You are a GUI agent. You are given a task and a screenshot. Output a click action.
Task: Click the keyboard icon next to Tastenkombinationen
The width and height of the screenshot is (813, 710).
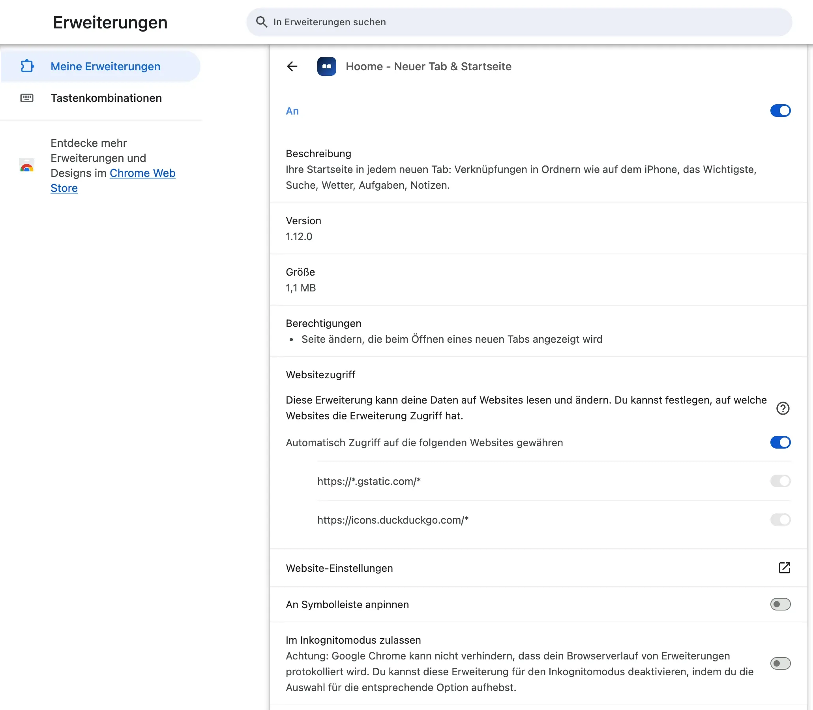tap(27, 98)
